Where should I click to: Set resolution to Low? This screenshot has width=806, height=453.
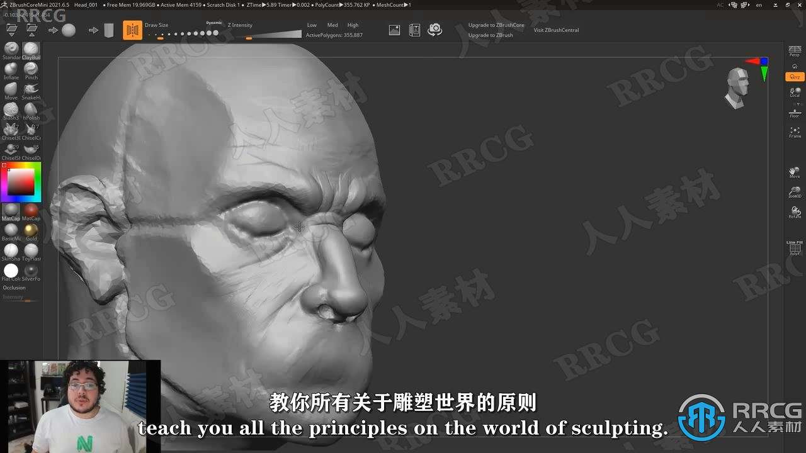pos(312,25)
